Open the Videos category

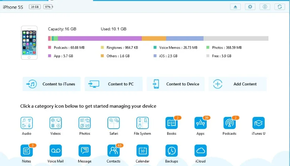(55, 123)
